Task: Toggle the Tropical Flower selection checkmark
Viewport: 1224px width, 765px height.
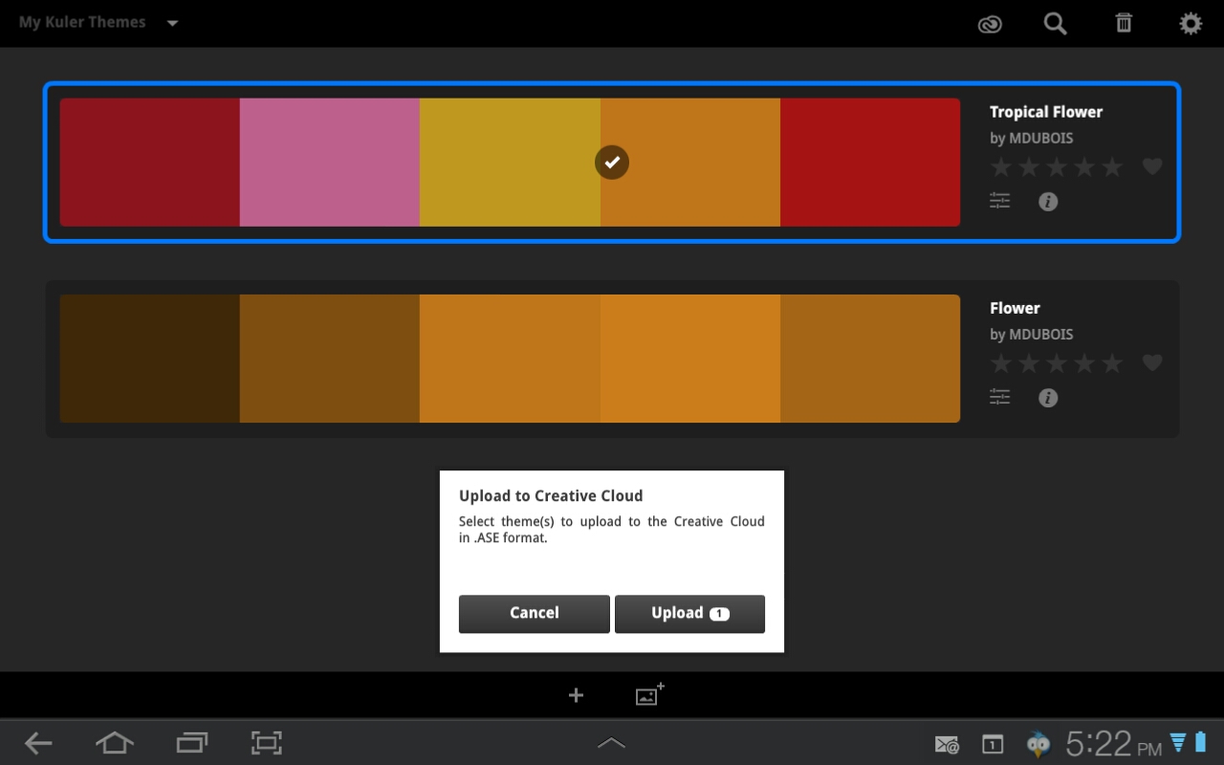Action: pyautogui.click(x=612, y=163)
